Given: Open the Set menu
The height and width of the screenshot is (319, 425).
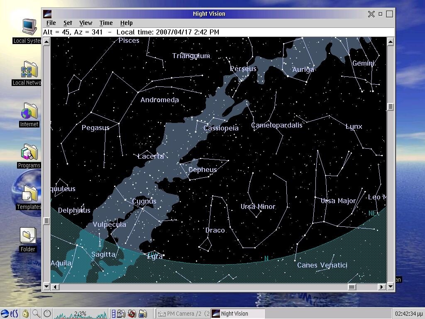Looking at the screenshot, I should coord(68,23).
